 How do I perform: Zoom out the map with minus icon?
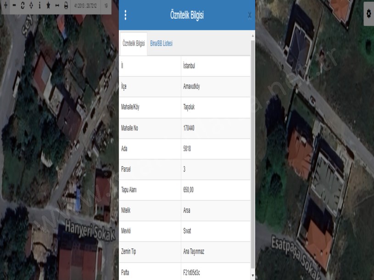[14, 7]
